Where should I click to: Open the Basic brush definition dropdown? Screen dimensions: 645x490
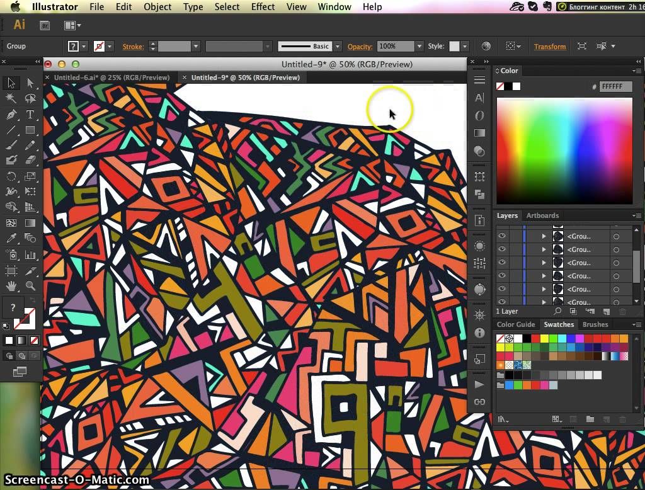pos(338,47)
